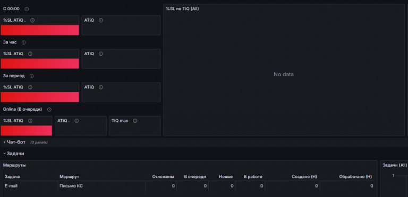Open TiQ max panel title menu
This screenshot has height=197, width=408.
tap(120, 121)
